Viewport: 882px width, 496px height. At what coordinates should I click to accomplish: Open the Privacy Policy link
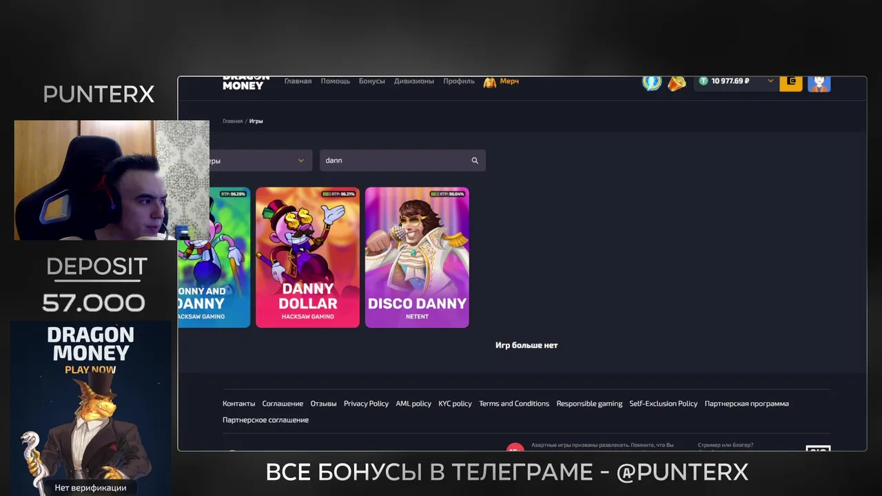click(x=366, y=404)
